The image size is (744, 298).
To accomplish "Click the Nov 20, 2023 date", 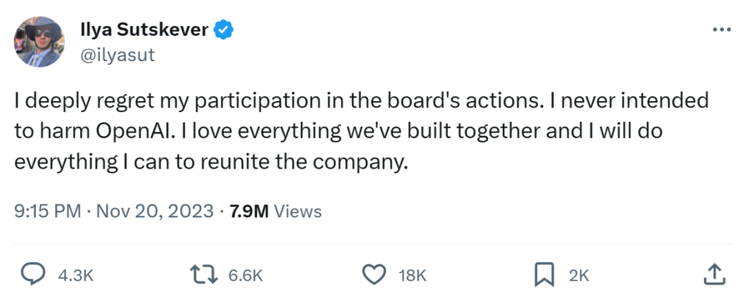I will pos(154,211).
